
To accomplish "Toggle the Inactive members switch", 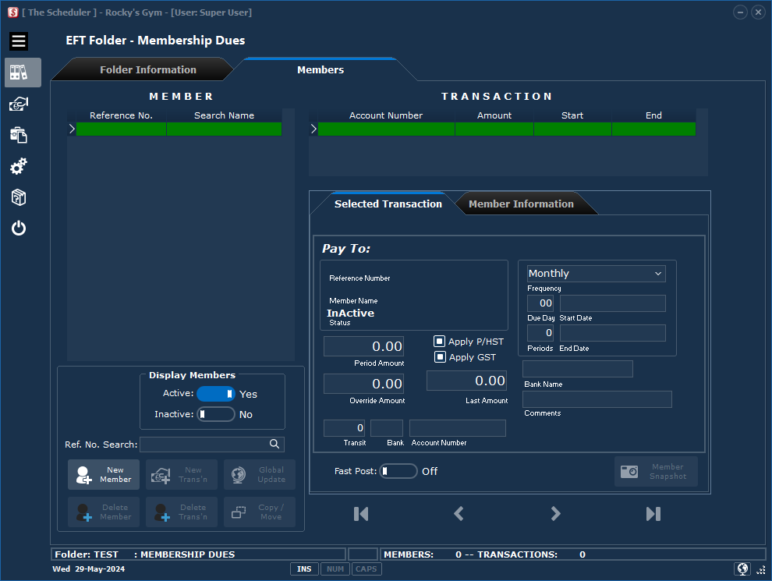I will 216,414.
